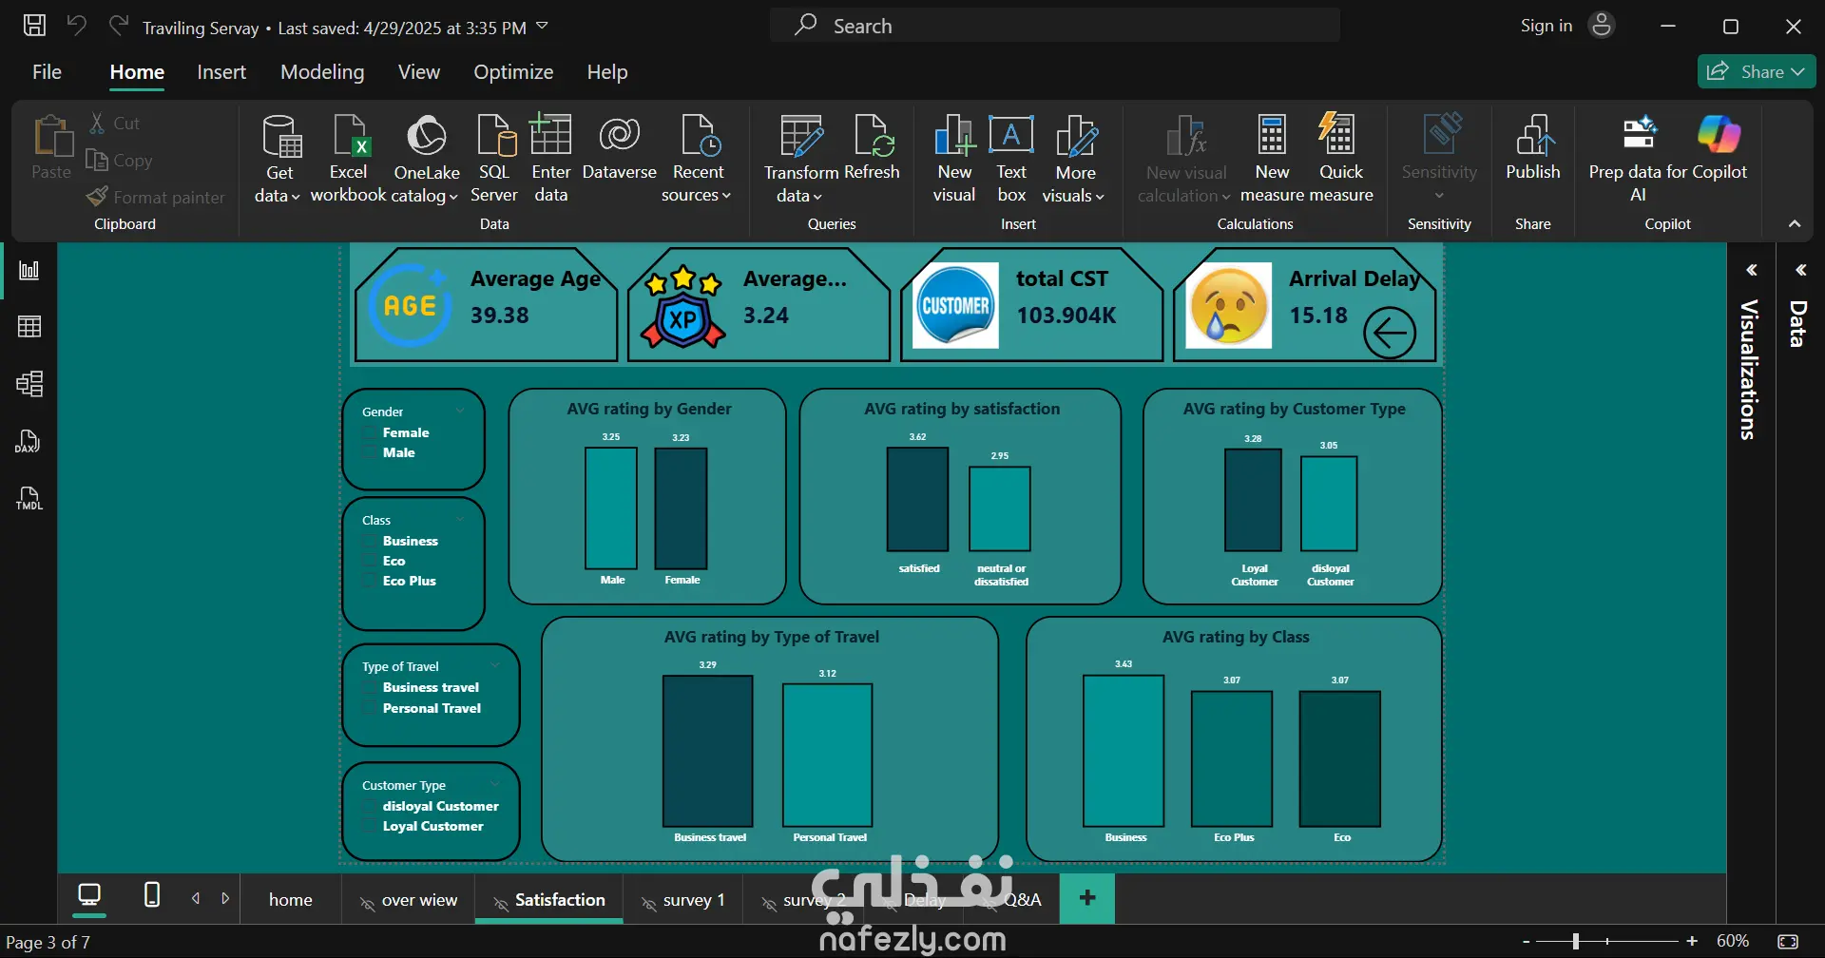Open the file title dropdown arrow
This screenshot has width=1825, height=958.
click(542, 26)
